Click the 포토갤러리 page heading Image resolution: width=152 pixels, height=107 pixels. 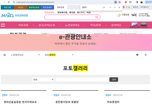pyautogui.click(x=75, y=68)
